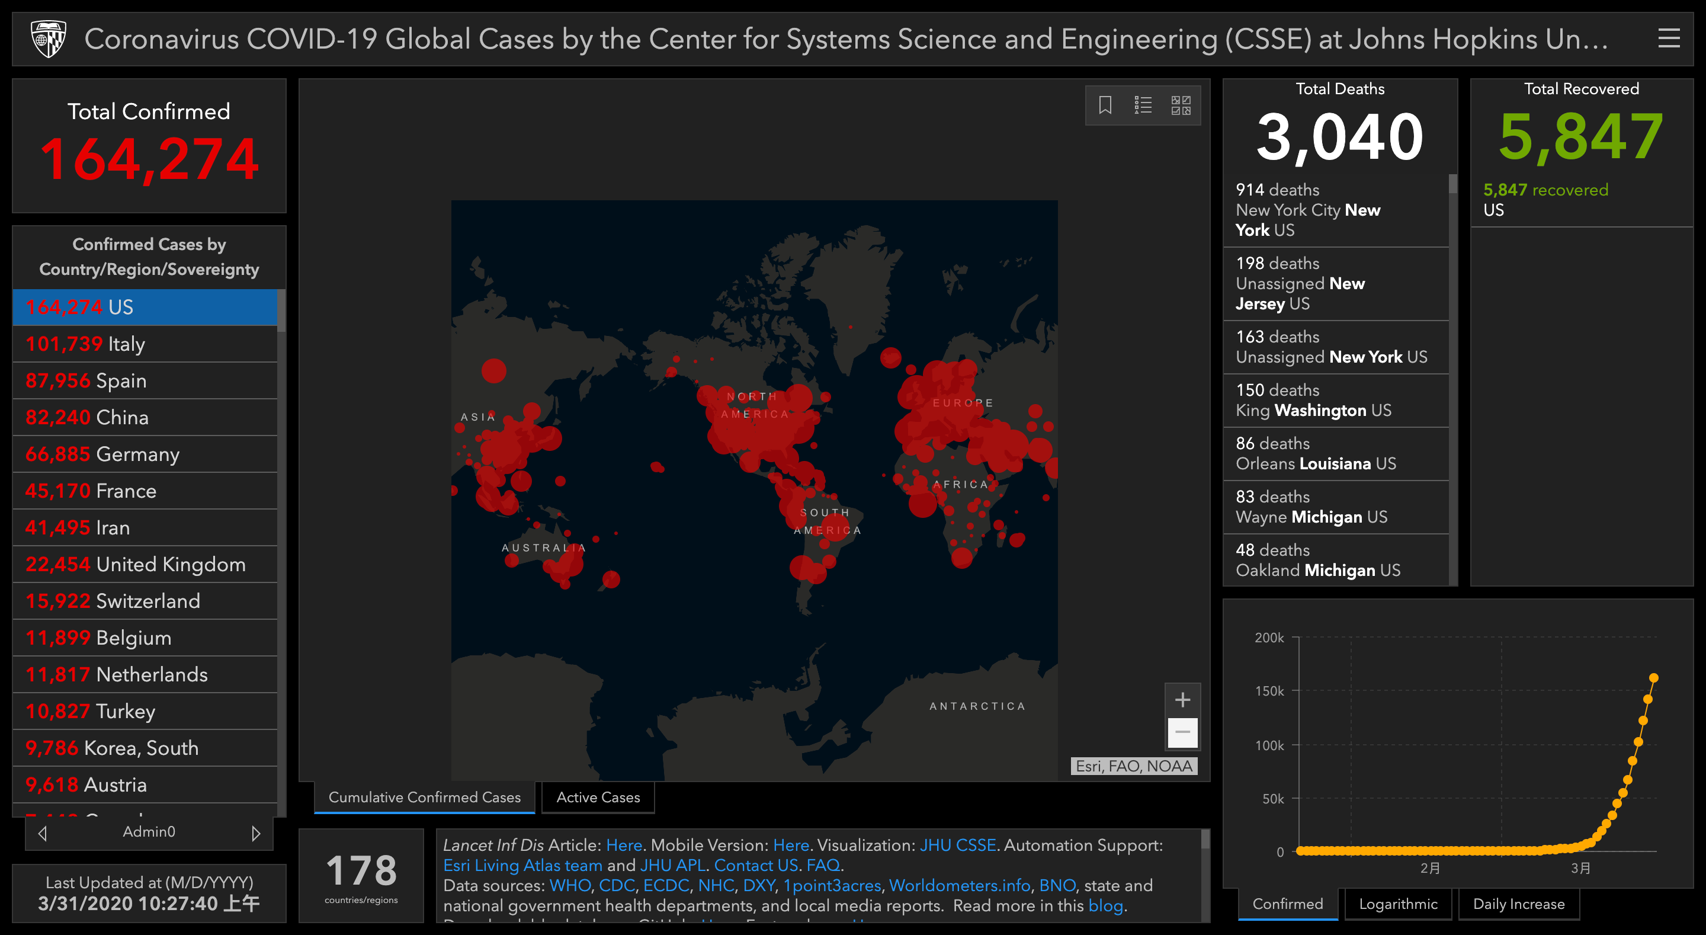Select Switzerland with 15,922 cases
Viewport: 1706px width, 935px height.
point(145,601)
